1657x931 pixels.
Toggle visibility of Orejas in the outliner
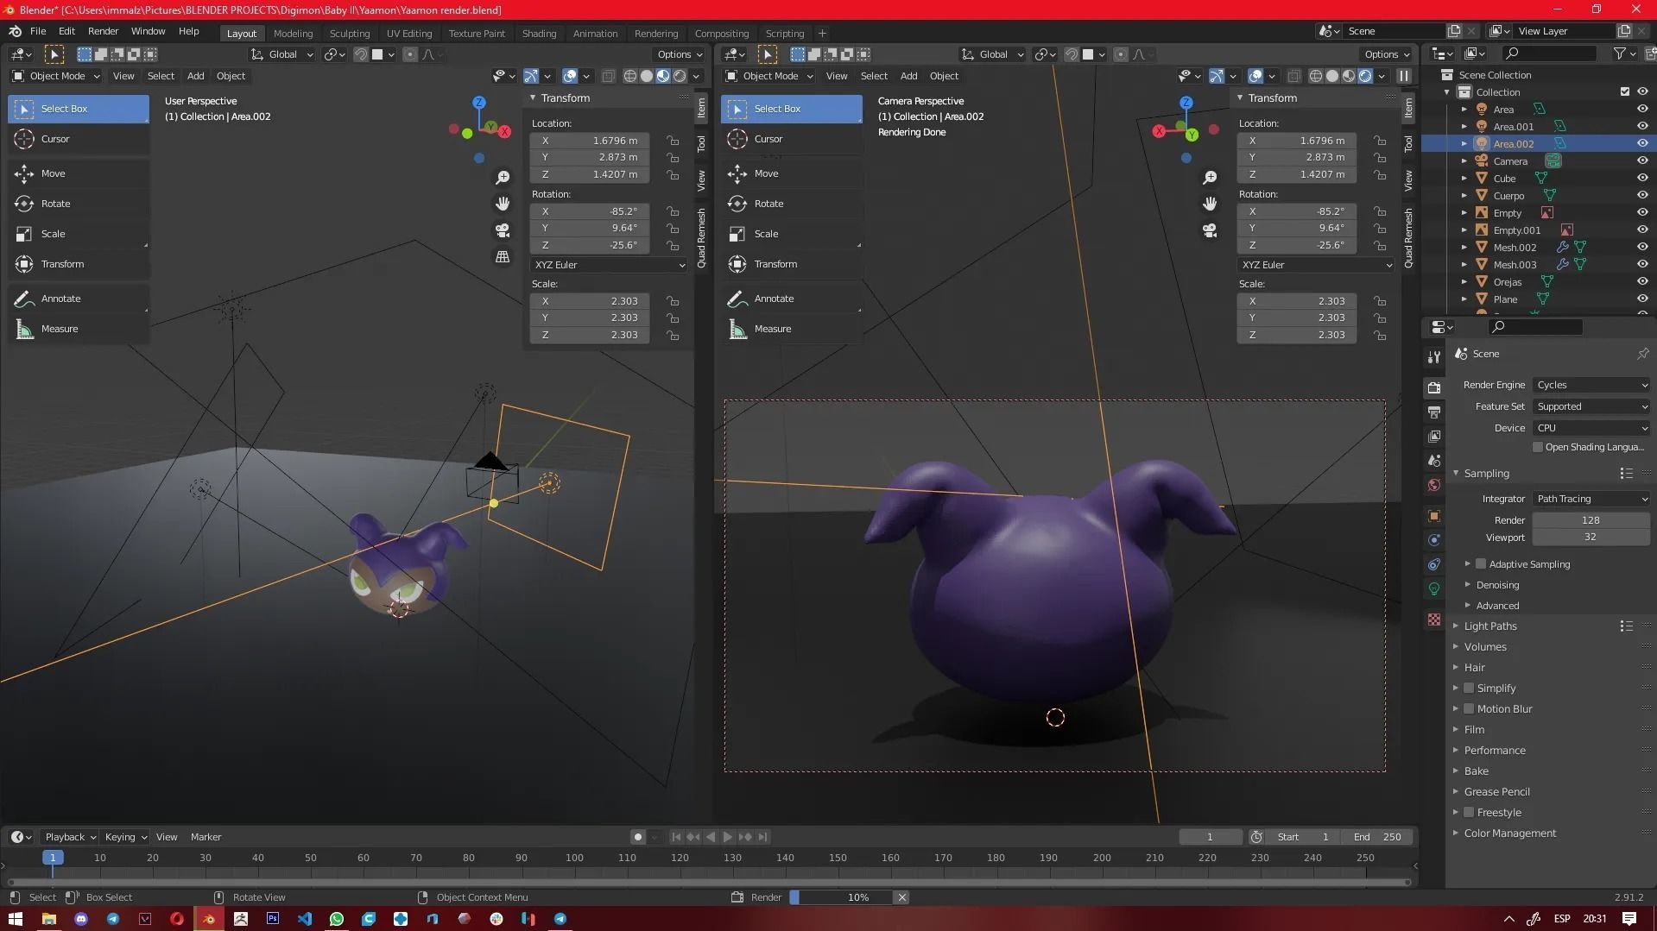(1642, 282)
